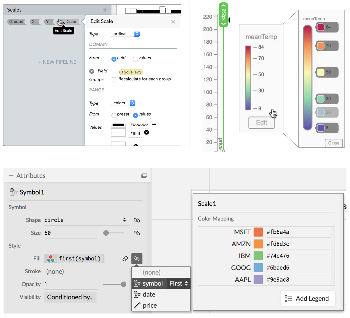Remove the above_avg field

(92, 71)
